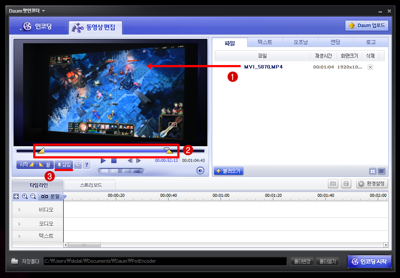Switch to the 스토리보드 tab
The width and height of the screenshot is (400, 278).
90,185
